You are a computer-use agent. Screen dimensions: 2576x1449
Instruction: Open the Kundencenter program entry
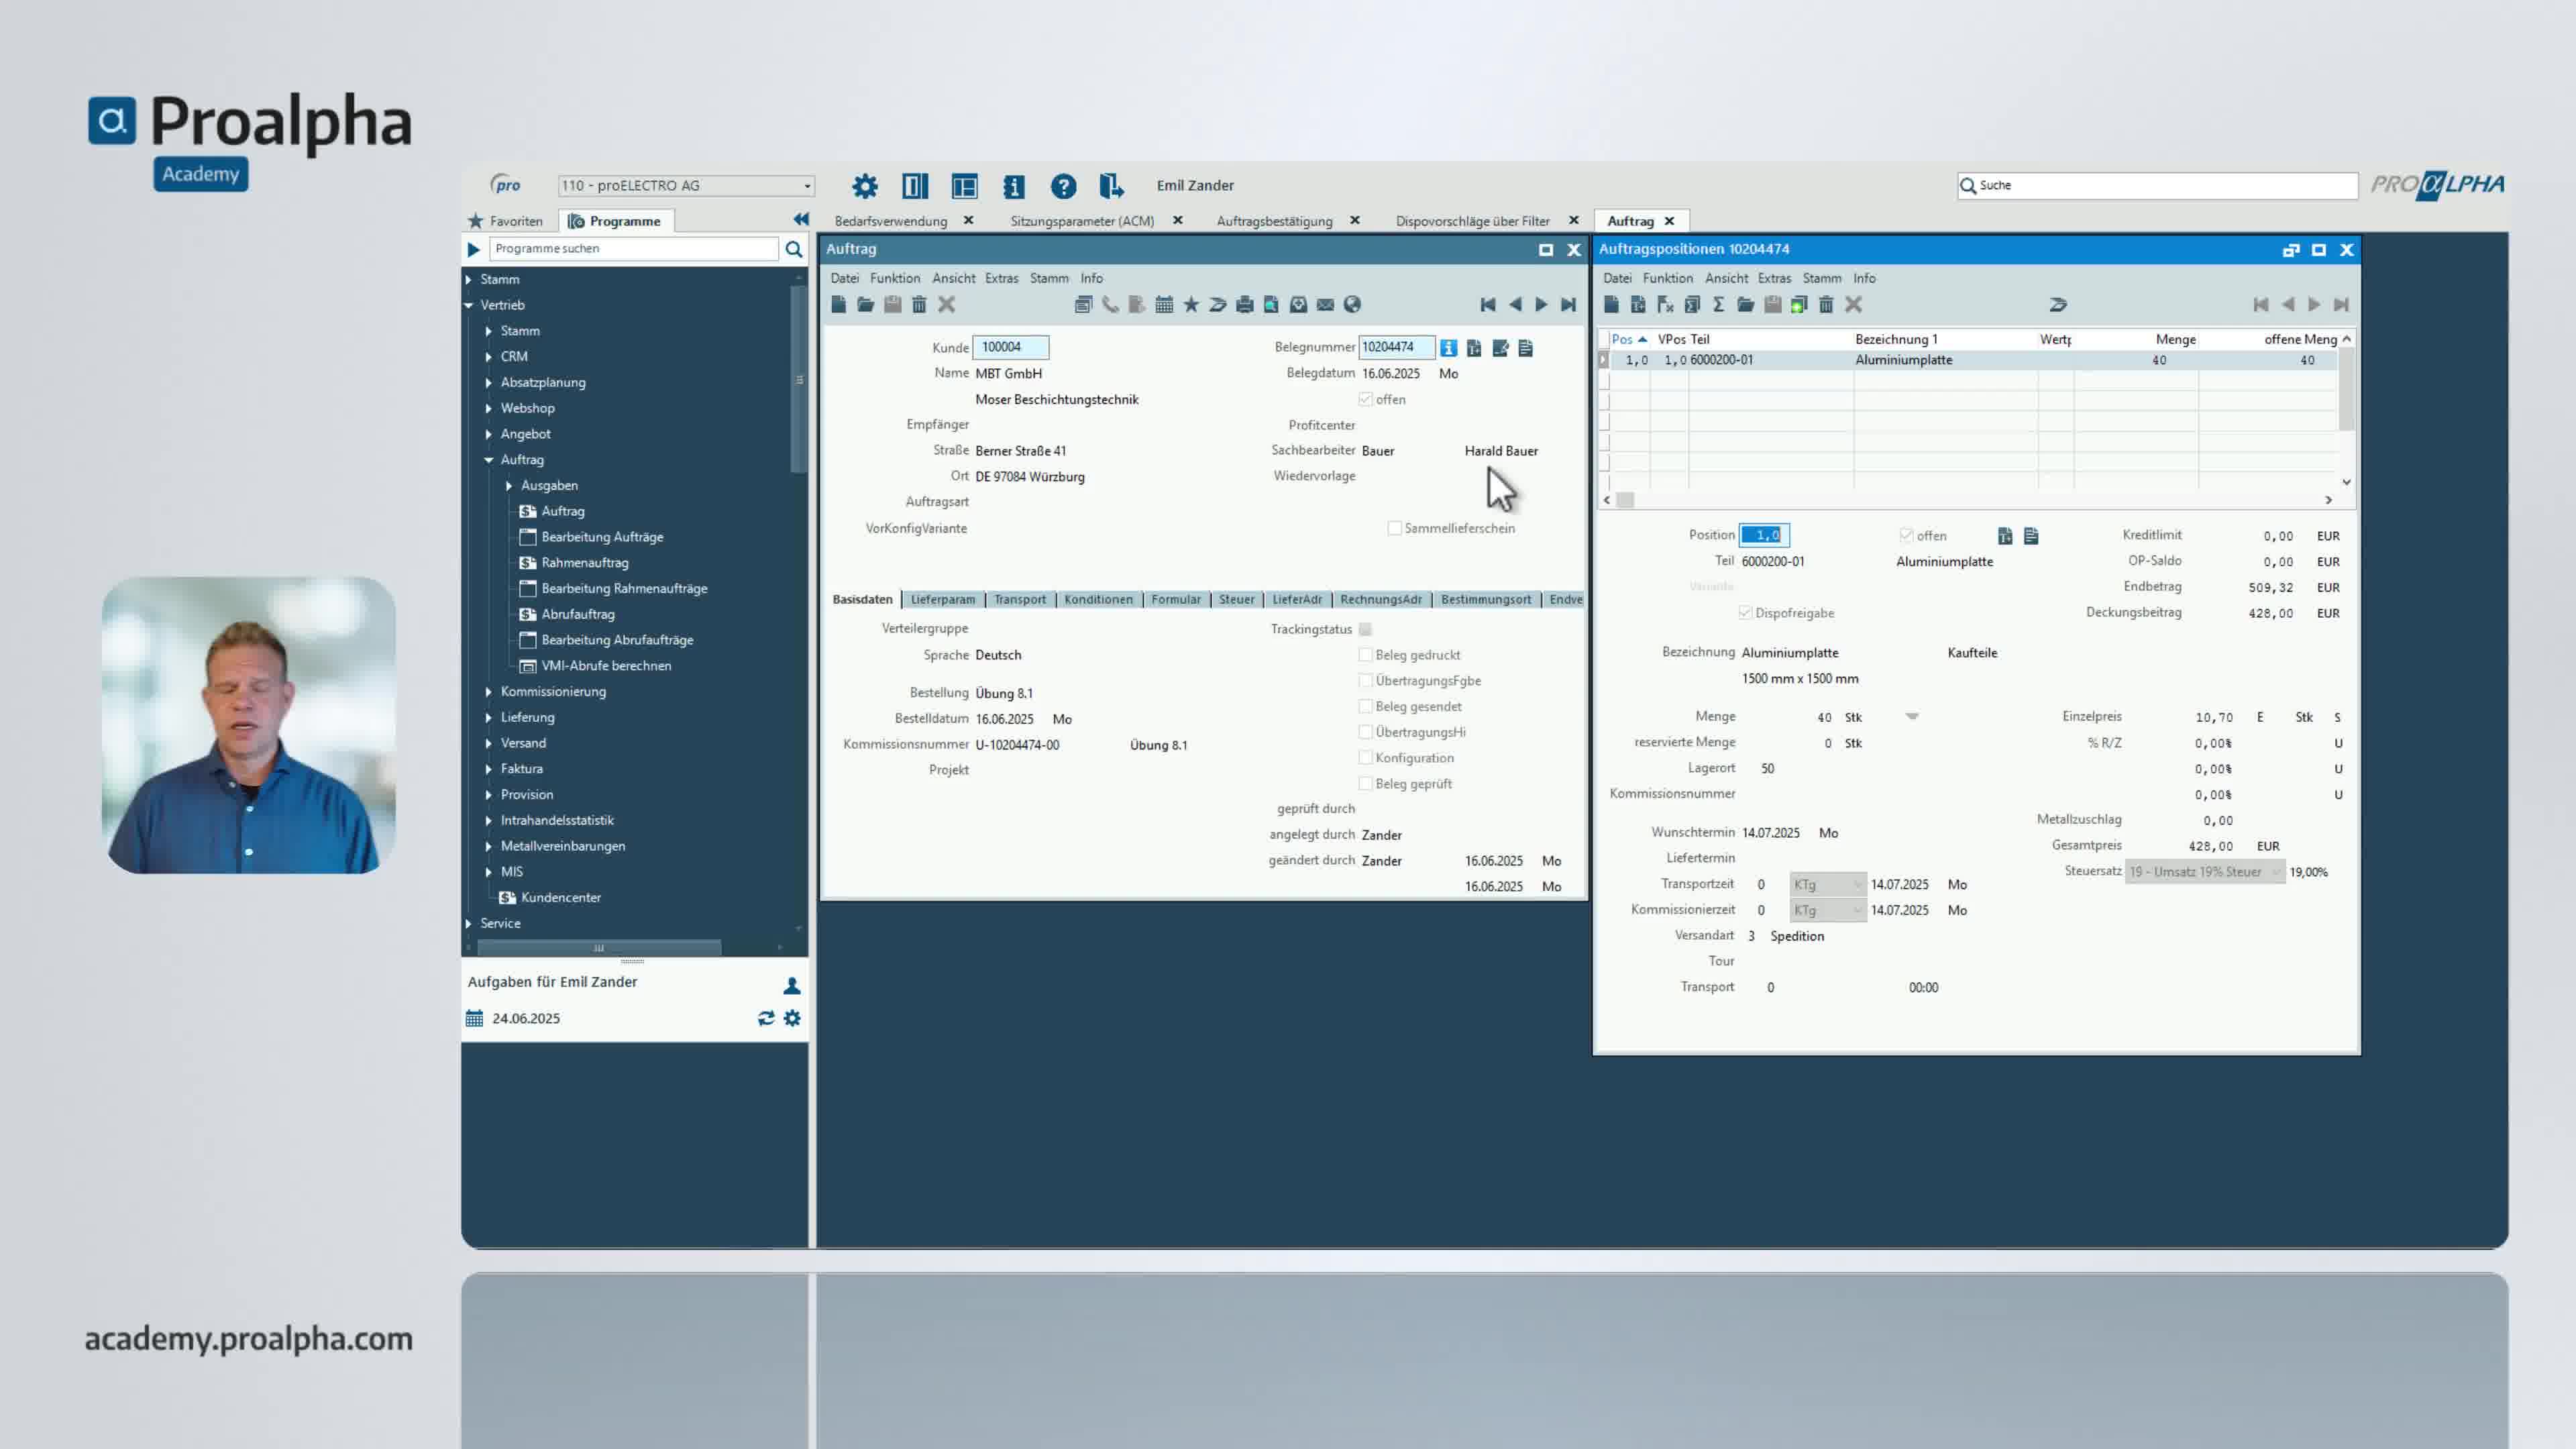coord(560,898)
